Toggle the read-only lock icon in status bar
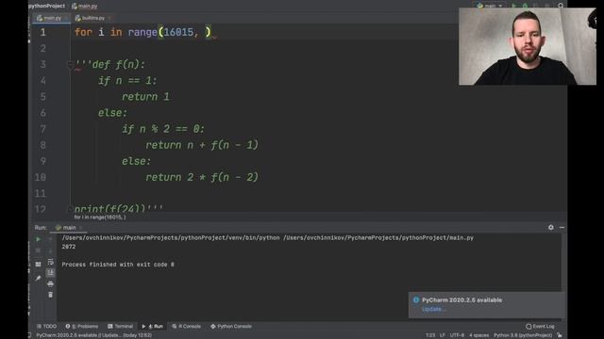Viewport: 604px width, 339px height. [x=560, y=335]
